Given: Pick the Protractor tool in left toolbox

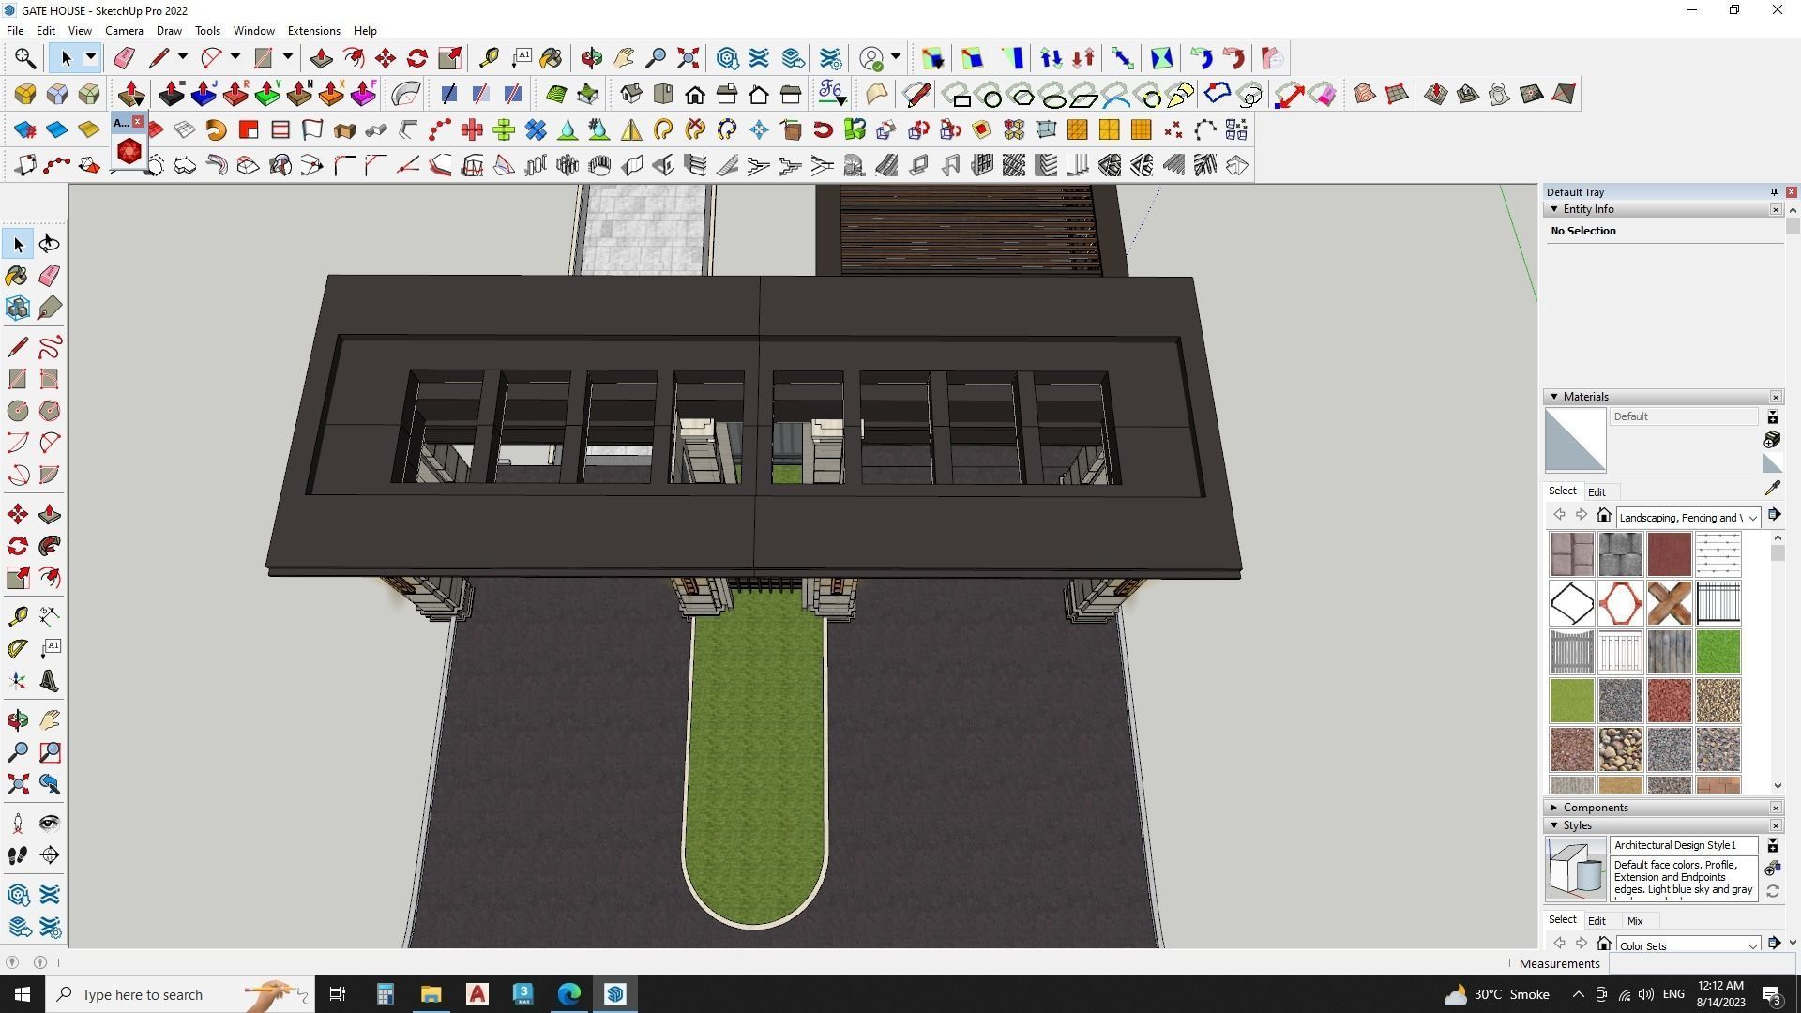Looking at the screenshot, I should [18, 648].
